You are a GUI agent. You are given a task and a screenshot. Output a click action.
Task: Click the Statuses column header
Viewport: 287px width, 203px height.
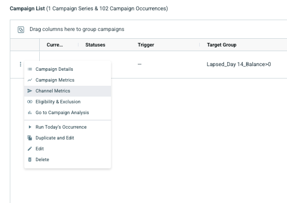point(95,45)
